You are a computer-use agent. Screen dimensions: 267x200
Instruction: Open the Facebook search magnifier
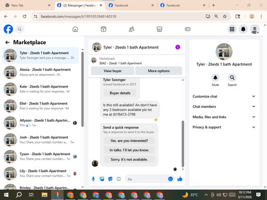coord(20,29)
